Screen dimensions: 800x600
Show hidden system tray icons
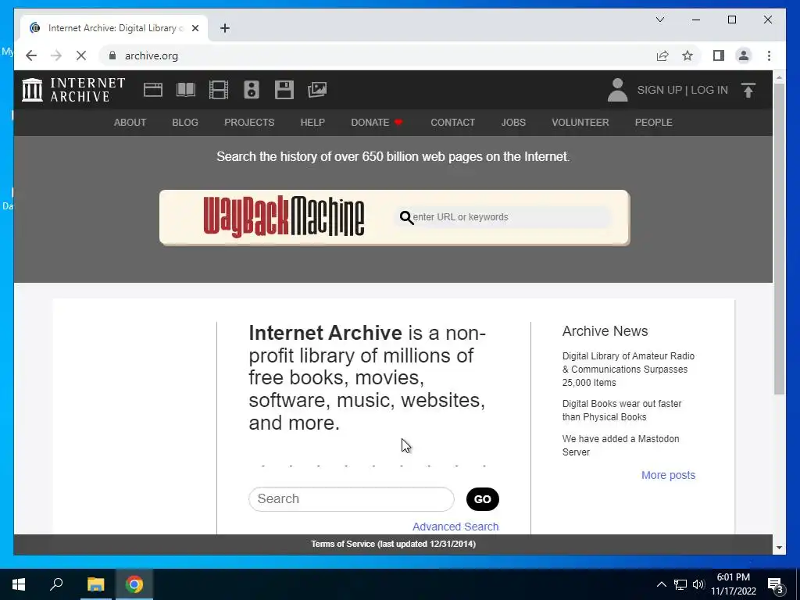(661, 584)
